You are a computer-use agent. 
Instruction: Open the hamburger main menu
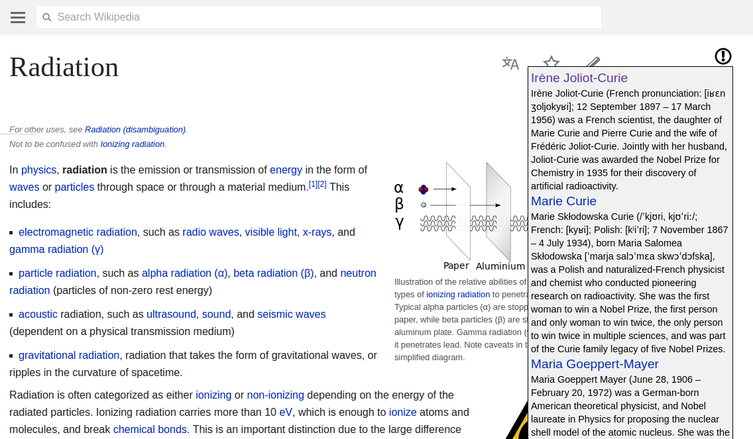[18, 17]
